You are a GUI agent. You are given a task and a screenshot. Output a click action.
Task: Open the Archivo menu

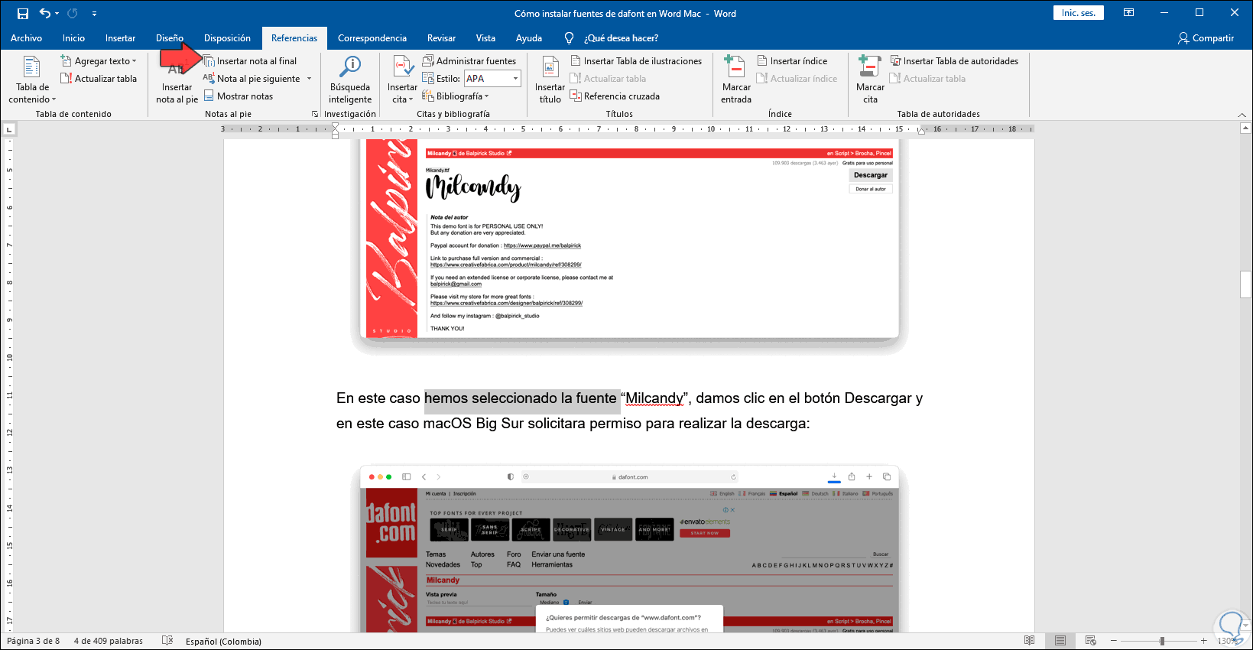pos(26,38)
